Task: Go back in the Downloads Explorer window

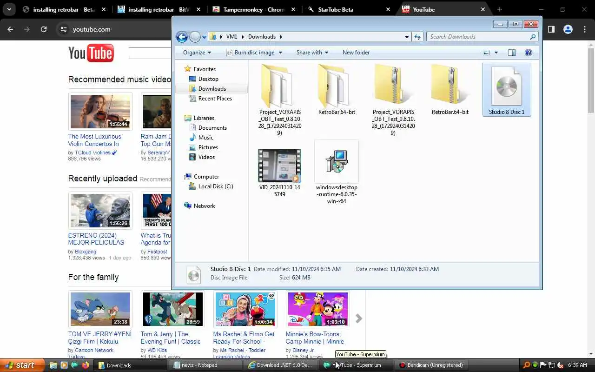Action: tap(182, 37)
